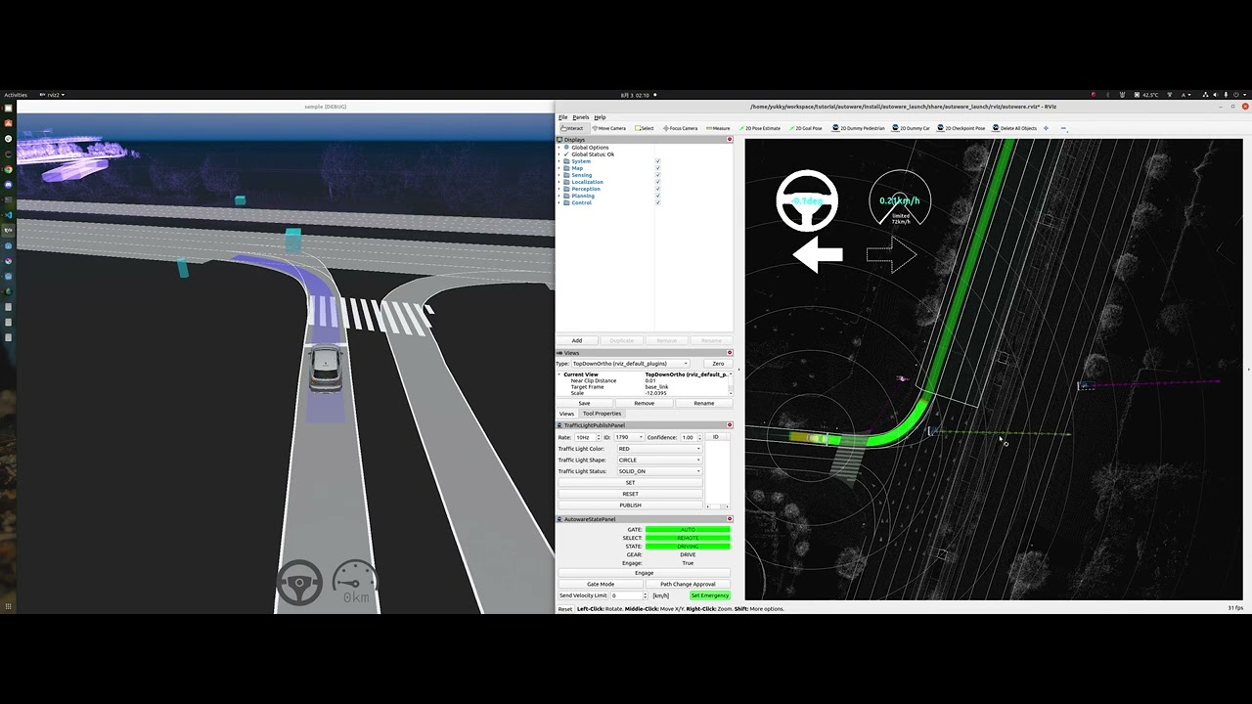Open the Traffic Light Color dropdown
Screen dimensions: 1252x704
point(659,449)
